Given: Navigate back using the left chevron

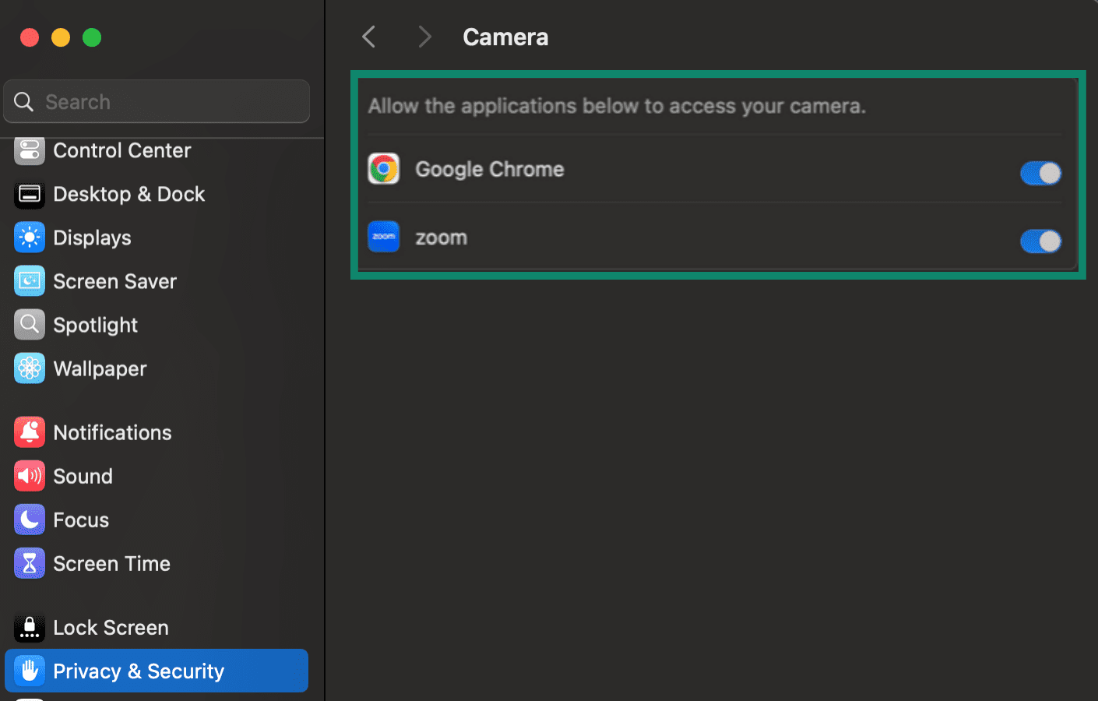Looking at the screenshot, I should point(368,36).
